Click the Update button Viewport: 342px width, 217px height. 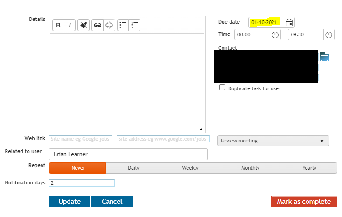[x=70, y=201]
